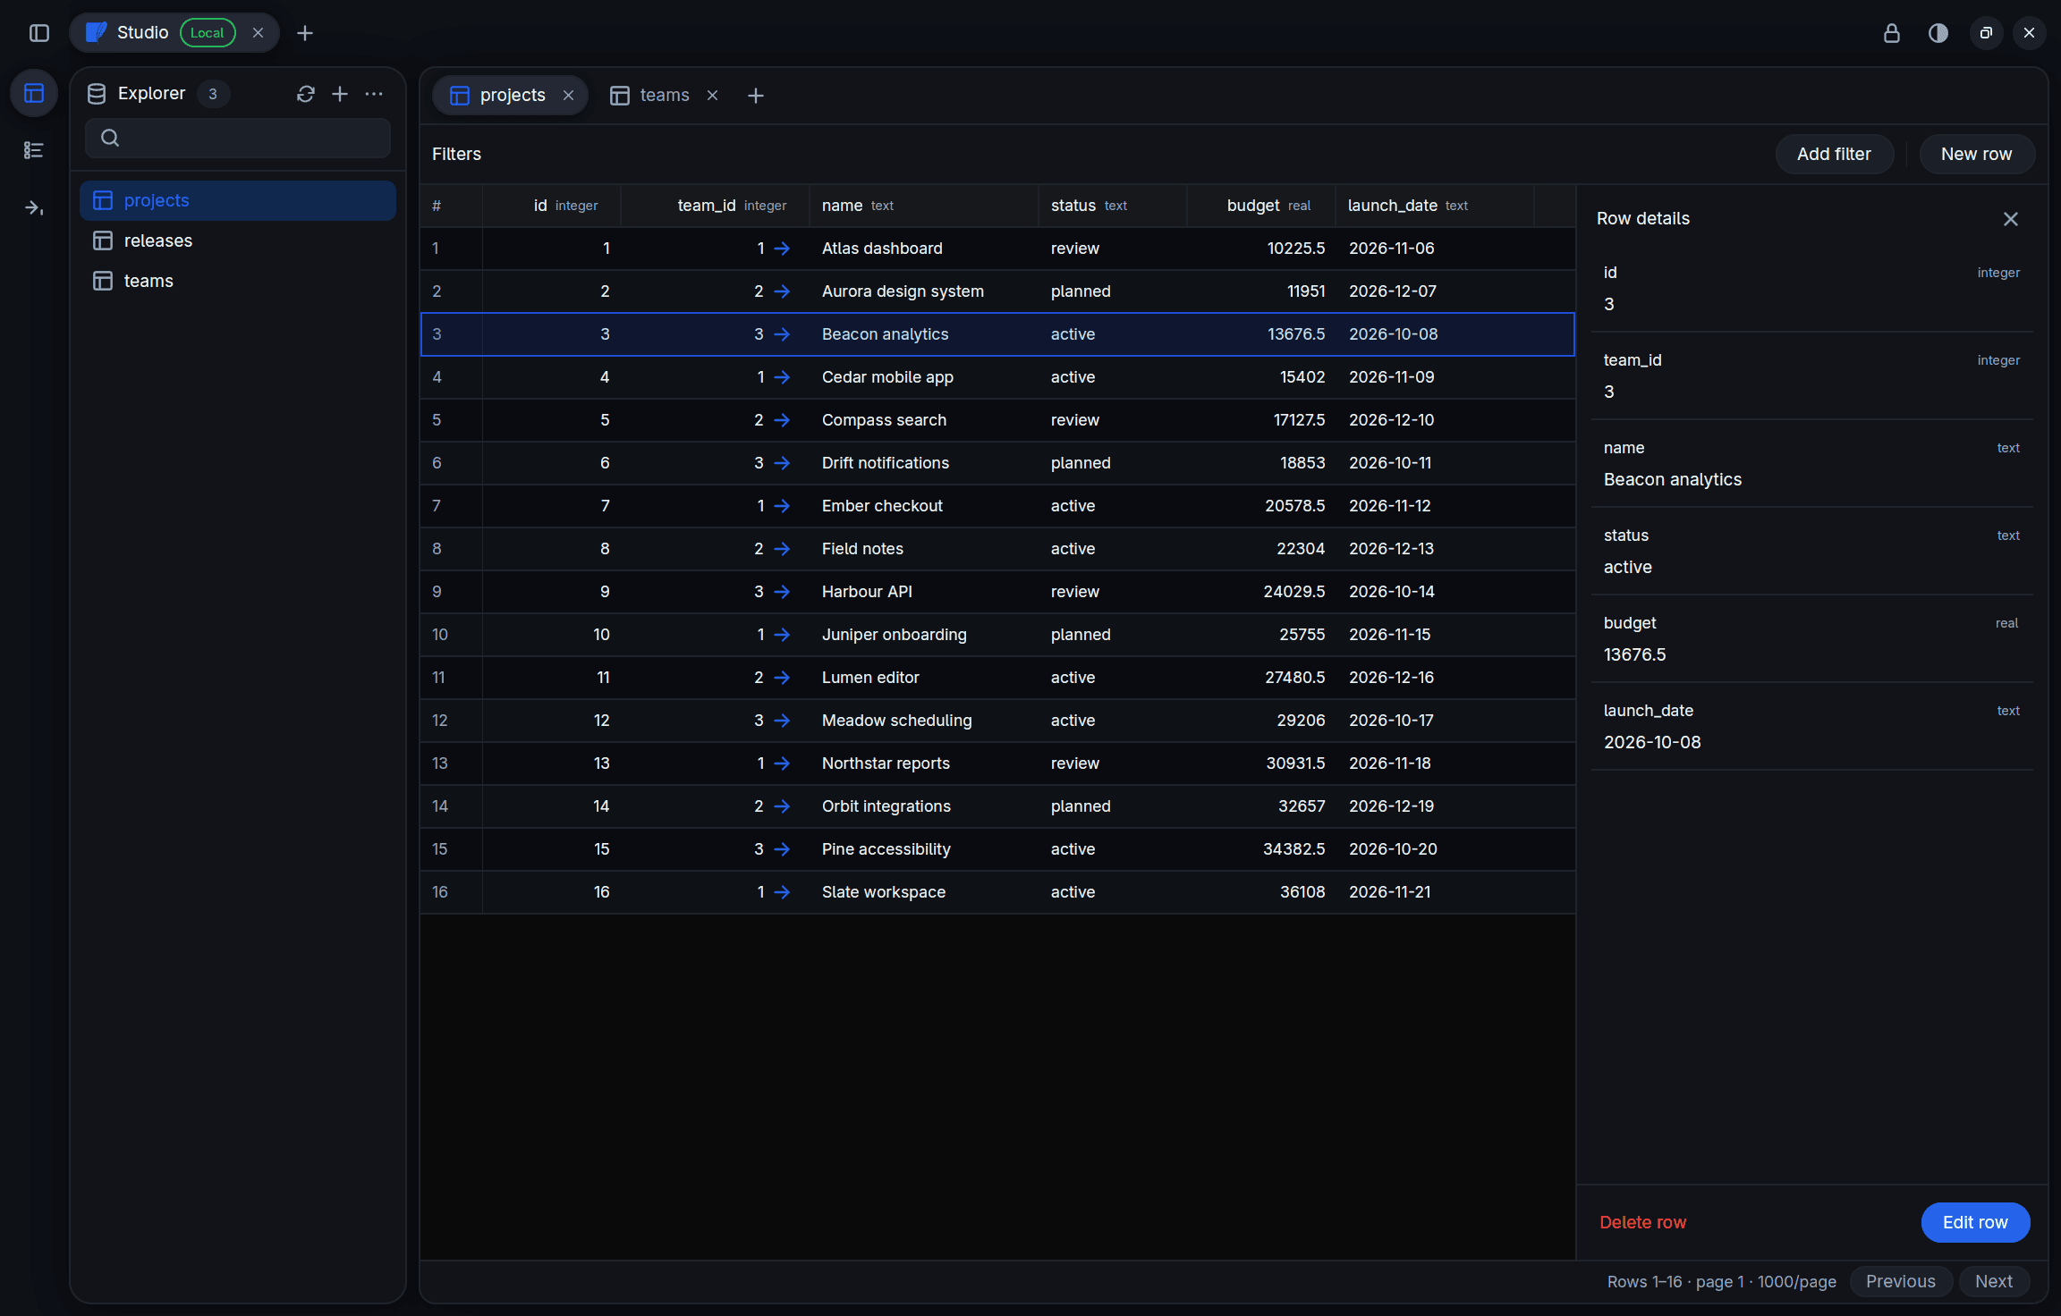Screen dimensions: 2061x1316
Task: Click the Juniper onboarding name cell
Action: point(923,635)
